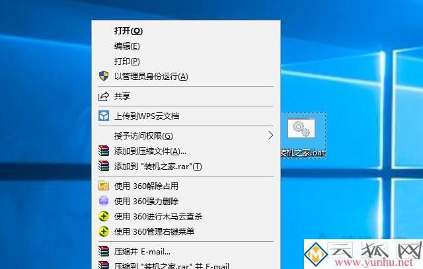The image size is (423, 269).
Task: Click the green 360 icon beside 管理右键菜单
Action: (104, 231)
